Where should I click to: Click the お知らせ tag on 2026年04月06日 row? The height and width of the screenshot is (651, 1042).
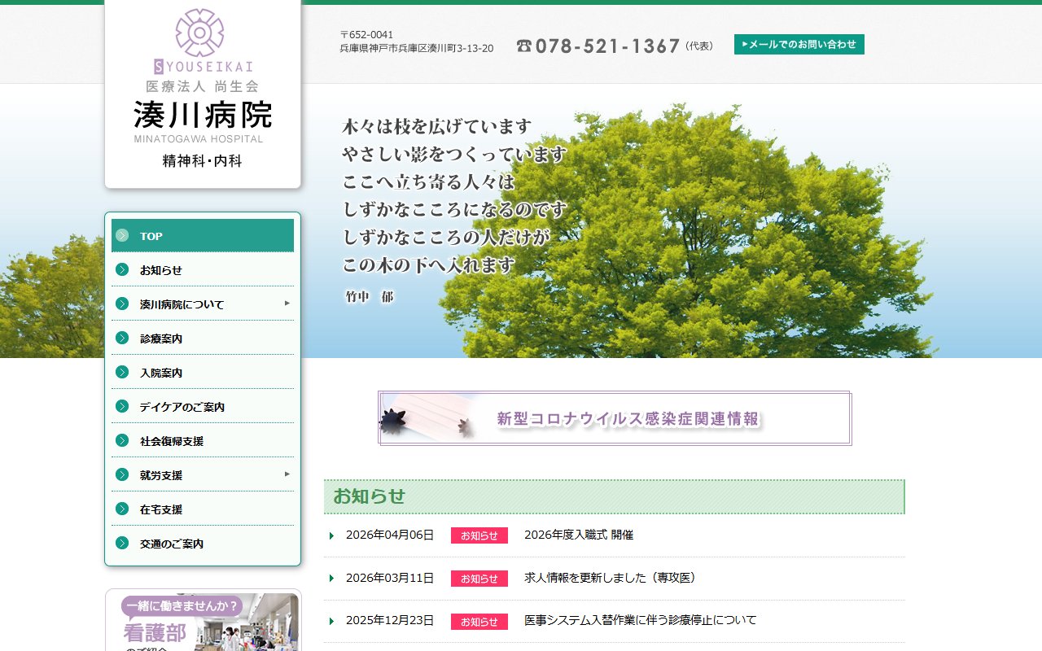pos(479,535)
